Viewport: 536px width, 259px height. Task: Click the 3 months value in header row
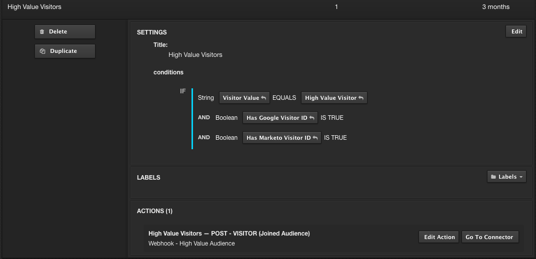(x=495, y=7)
